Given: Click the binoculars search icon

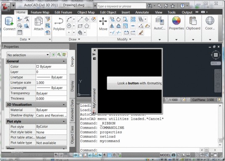Looking at the screenshot, I should 150,6.
